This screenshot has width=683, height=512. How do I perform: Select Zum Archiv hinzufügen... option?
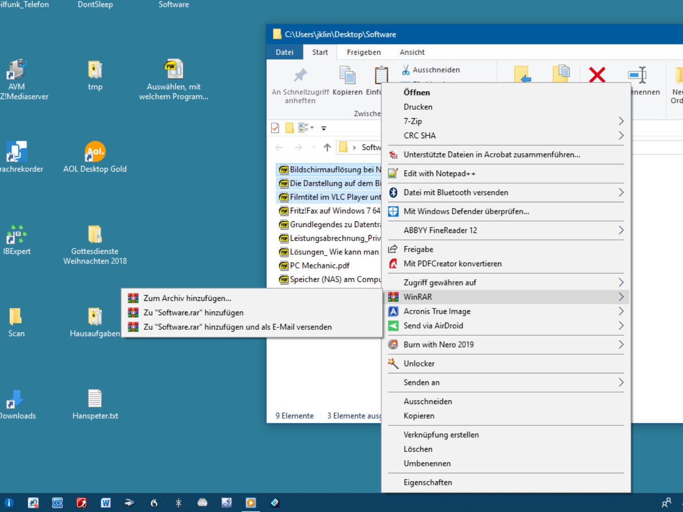pyautogui.click(x=187, y=298)
